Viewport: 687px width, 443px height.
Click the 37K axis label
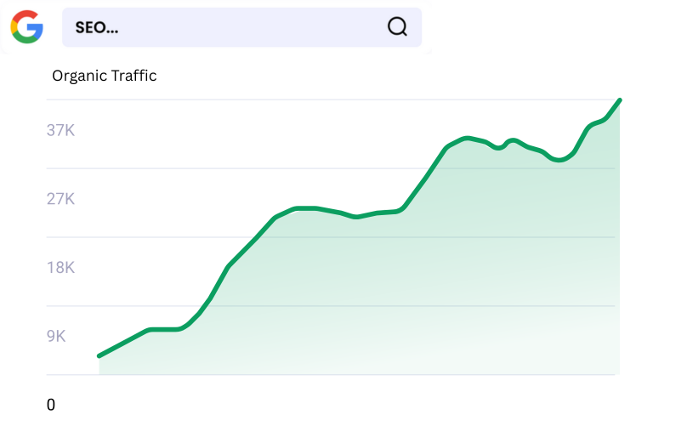click(x=60, y=130)
